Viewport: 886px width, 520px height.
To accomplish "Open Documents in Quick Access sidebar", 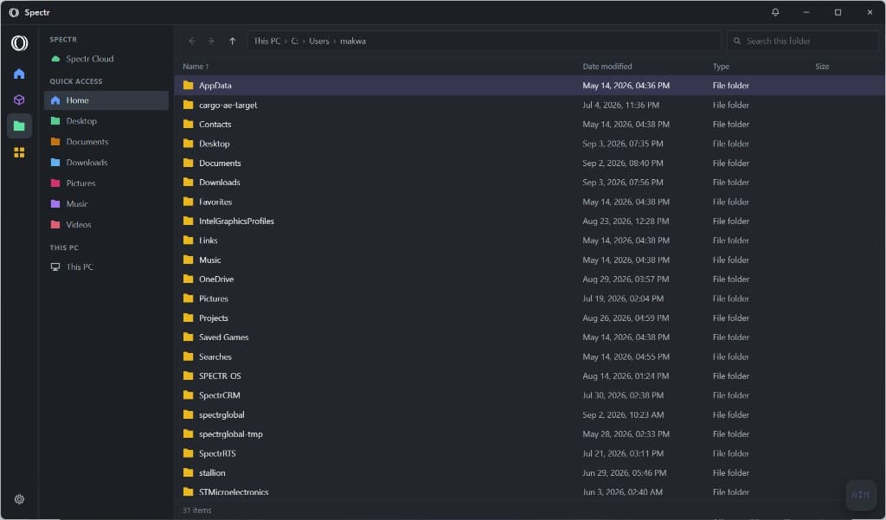I will tap(106, 142).
